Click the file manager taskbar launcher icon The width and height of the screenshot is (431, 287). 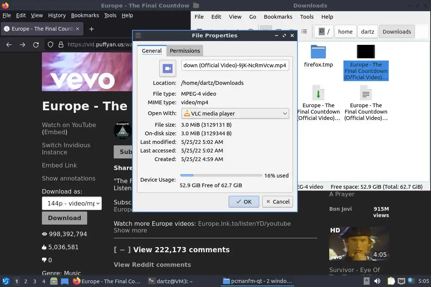[x=54, y=281]
